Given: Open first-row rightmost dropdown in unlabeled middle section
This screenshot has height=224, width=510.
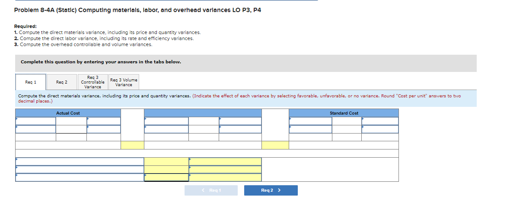Looking at the screenshot, I should pyautogui.click(x=240, y=121).
